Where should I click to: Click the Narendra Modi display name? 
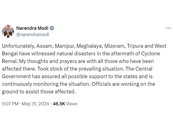32,28
